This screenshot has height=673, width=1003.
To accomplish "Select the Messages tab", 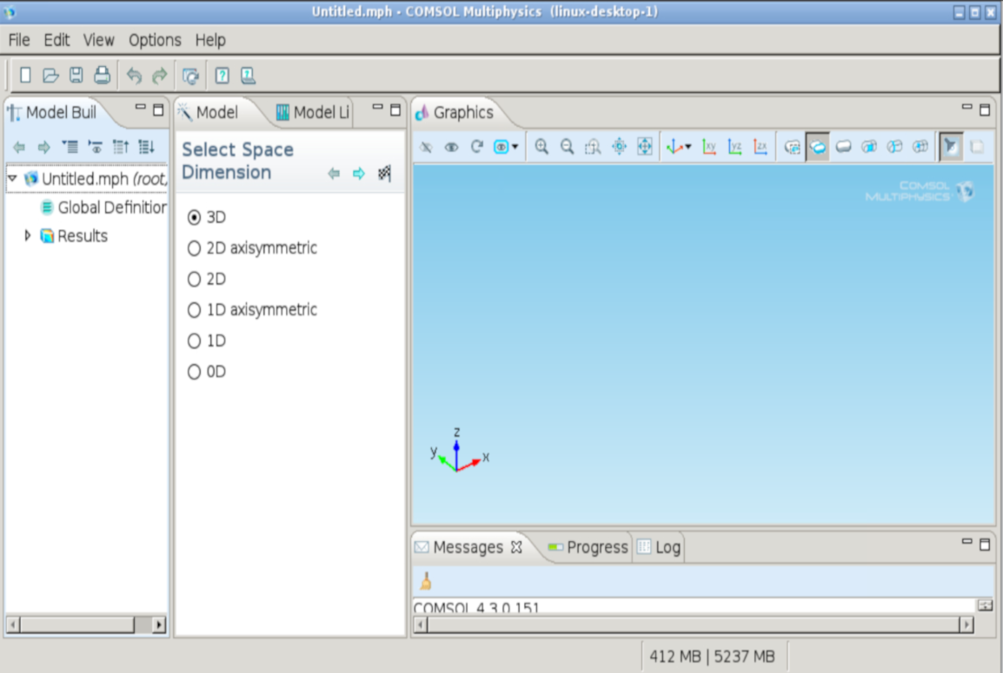I will (468, 548).
